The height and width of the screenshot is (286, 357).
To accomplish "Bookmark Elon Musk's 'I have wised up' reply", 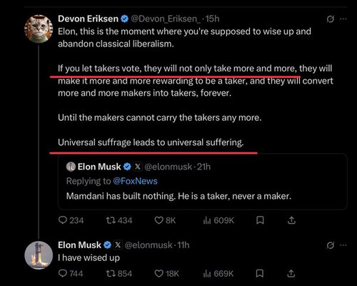I will tap(260, 273).
